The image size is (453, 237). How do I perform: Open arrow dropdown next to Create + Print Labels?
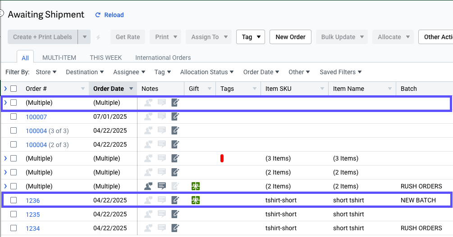[x=84, y=37]
